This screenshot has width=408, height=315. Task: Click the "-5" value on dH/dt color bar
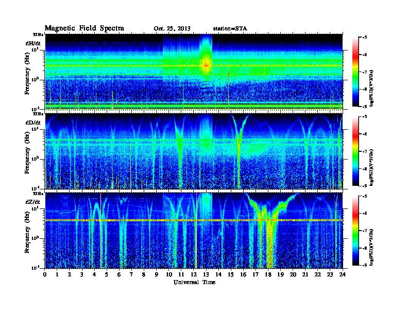click(365, 38)
